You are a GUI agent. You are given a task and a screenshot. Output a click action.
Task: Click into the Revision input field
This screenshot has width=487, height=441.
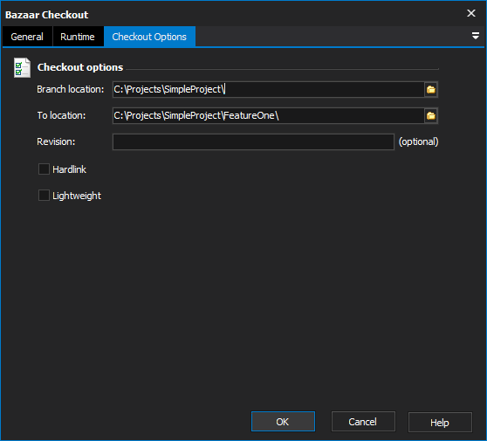coord(253,141)
